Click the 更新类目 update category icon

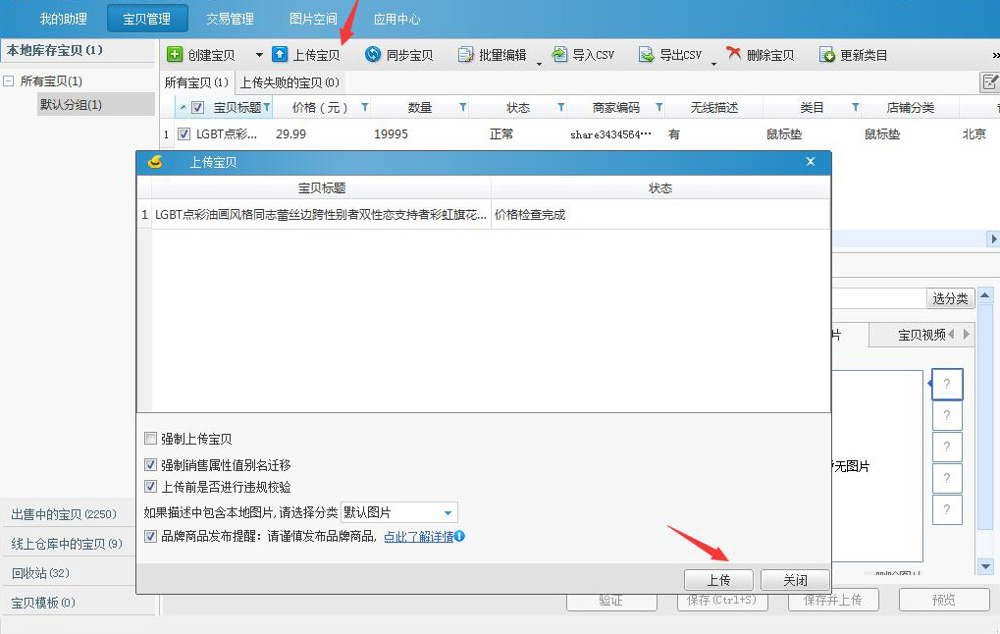(x=827, y=55)
